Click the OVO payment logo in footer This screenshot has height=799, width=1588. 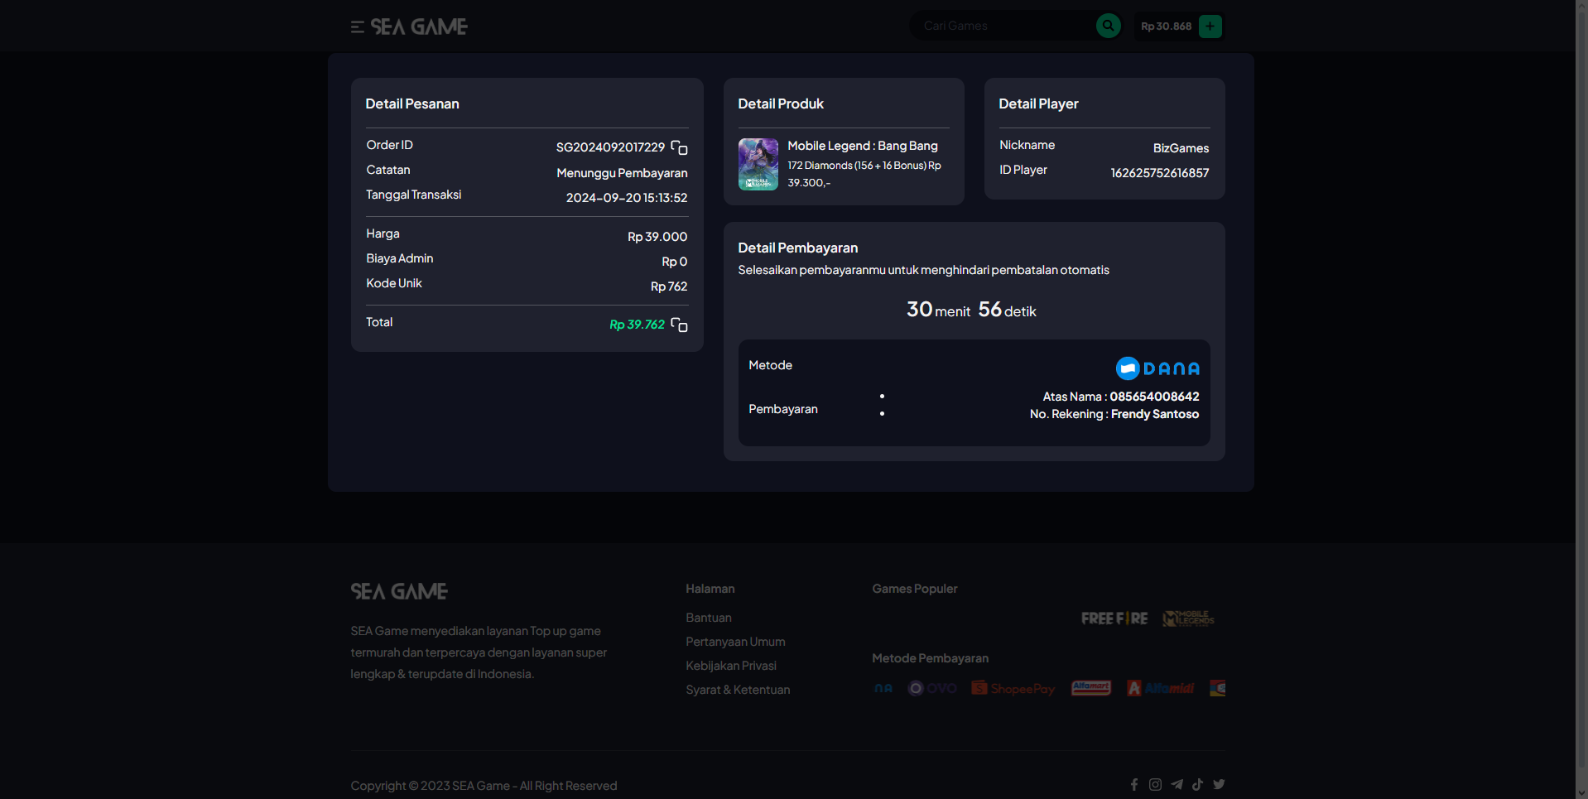(932, 688)
